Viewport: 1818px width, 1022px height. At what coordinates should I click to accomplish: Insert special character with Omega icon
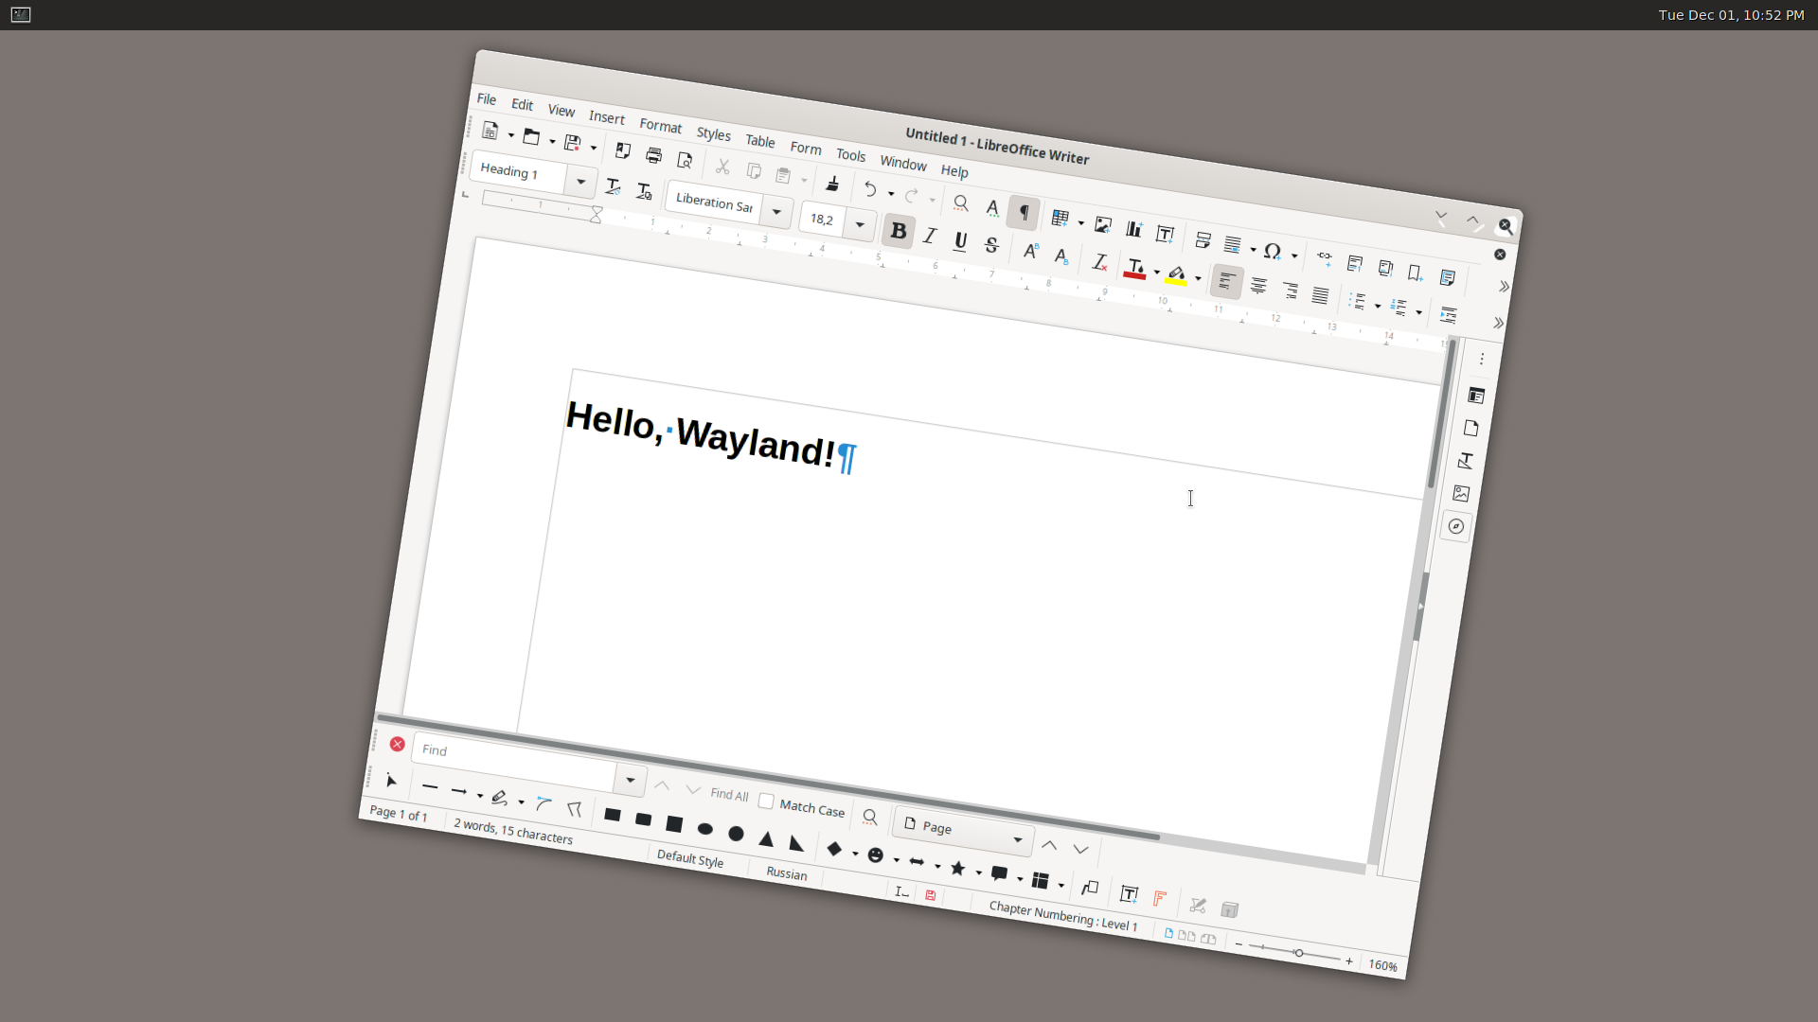(x=1272, y=251)
